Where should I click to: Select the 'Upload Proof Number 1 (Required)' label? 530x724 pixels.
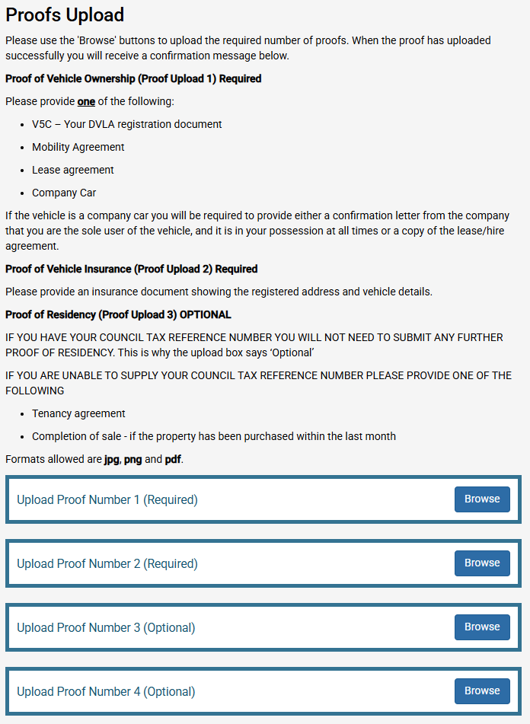(x=107, y=500)
